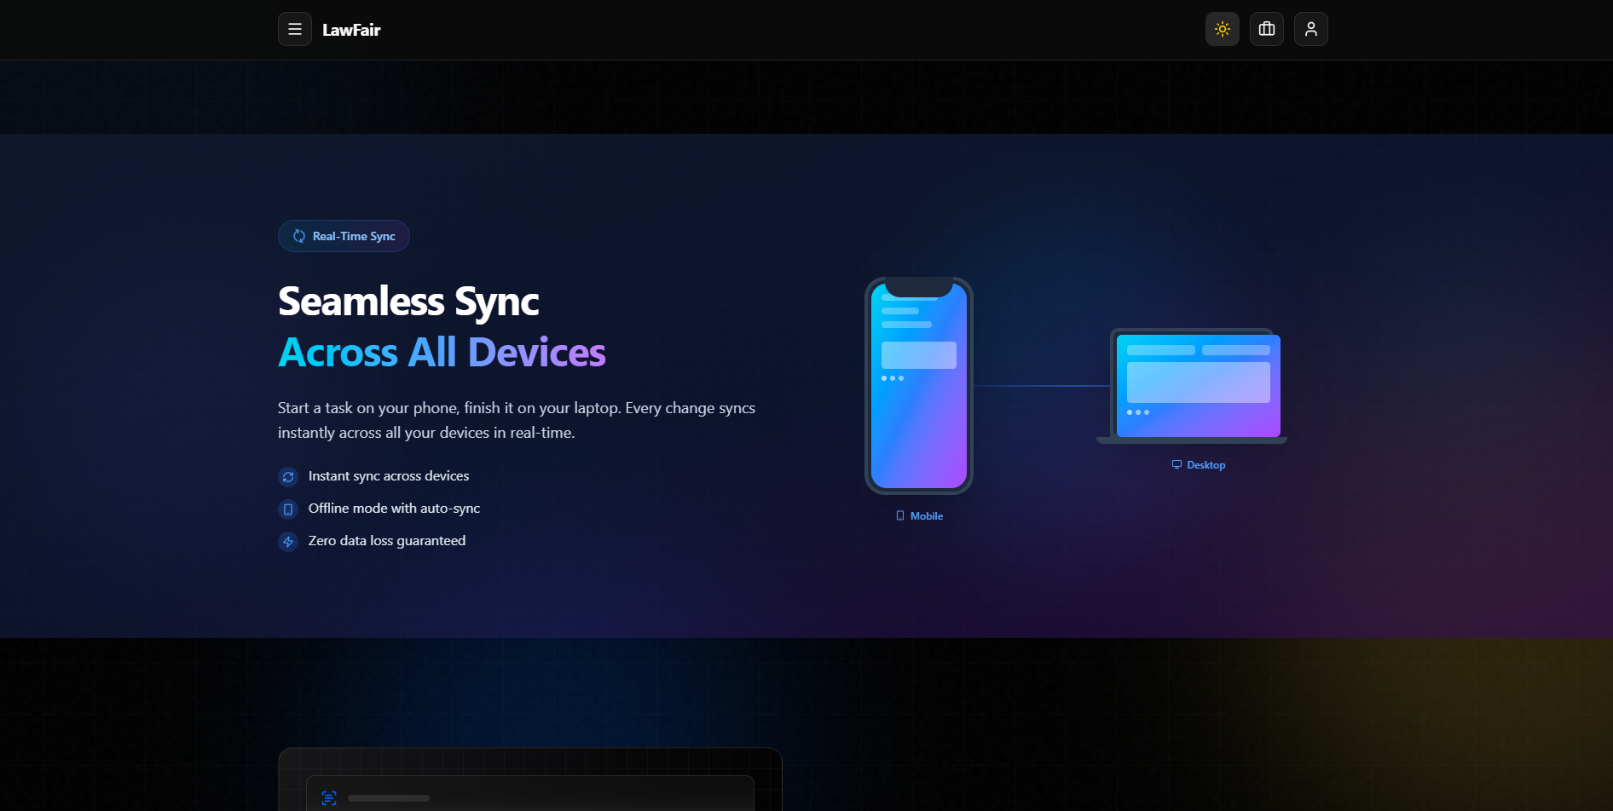1613x811 pixels.
Task: Click the small phone icon beside Mobile
Action: pos(900,516)
